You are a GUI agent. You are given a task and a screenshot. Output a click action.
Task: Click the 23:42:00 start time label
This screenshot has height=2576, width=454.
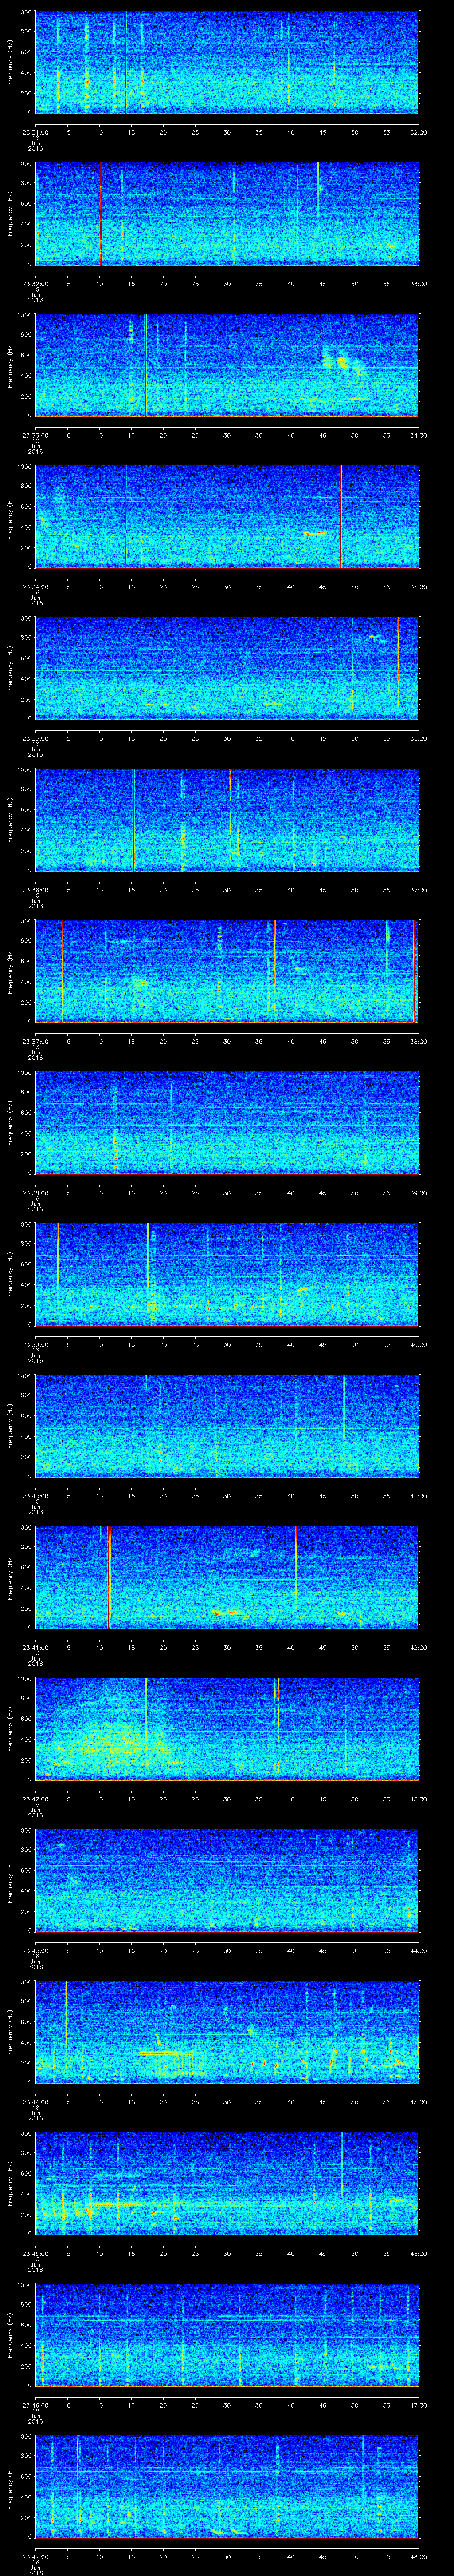coord(36,1799)
